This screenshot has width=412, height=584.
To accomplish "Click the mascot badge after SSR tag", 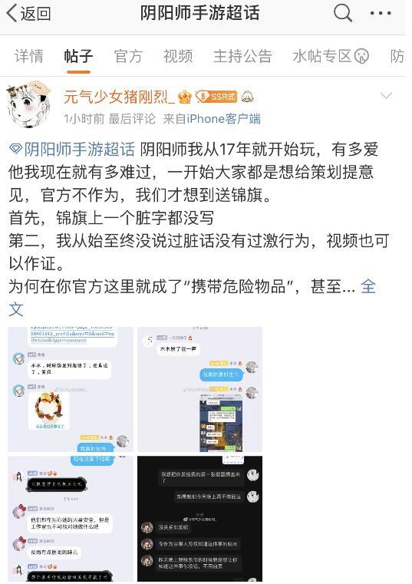I will 247,97.
